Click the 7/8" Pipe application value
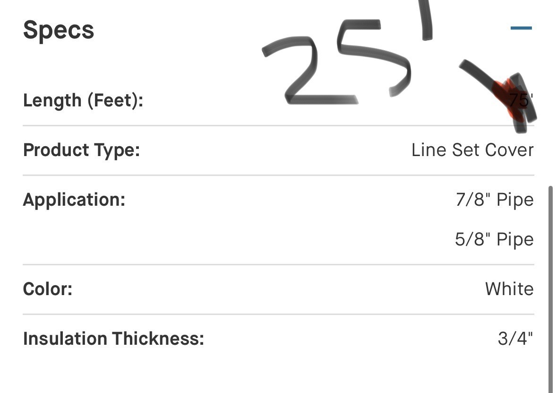557x393 pixels. point(495,200)
